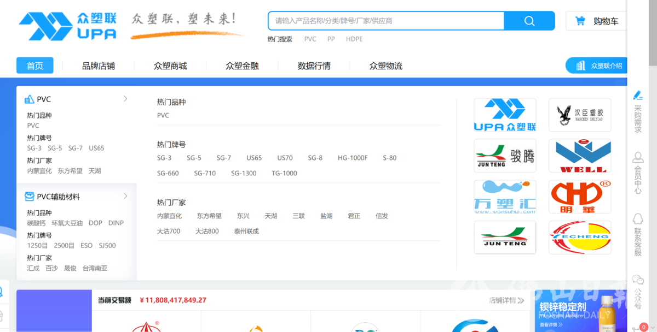Select SG-1300 under 热门牌号
This screenshot has height=332, width=657.
coord(244,173)
